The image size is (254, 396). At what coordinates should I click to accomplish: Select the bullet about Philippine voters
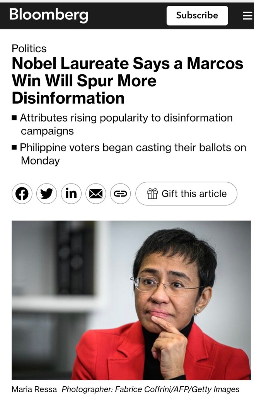[133, 154]
